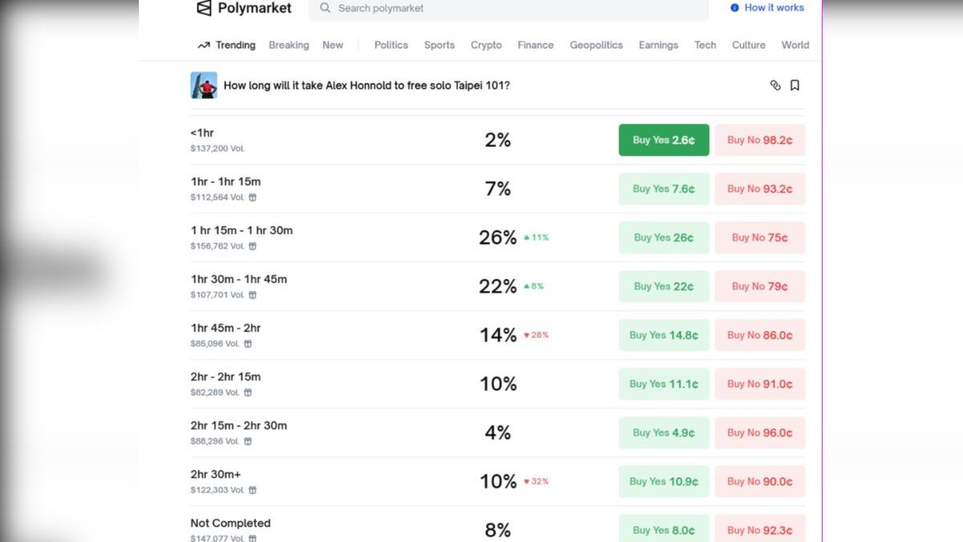Switch to the Breaking tab
The height and width of the screenshot is (542, 963).
tap(289, 45)
